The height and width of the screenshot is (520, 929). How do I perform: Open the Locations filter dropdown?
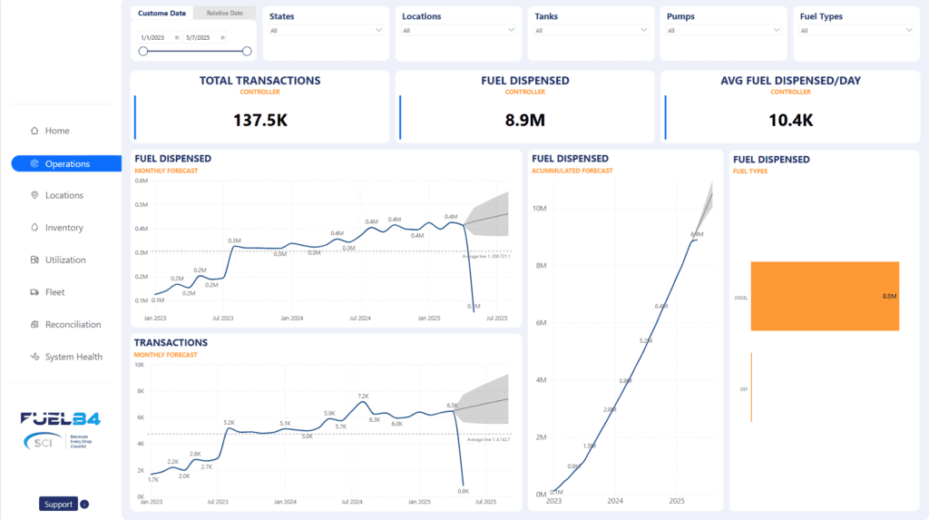(x=512, y=30)
